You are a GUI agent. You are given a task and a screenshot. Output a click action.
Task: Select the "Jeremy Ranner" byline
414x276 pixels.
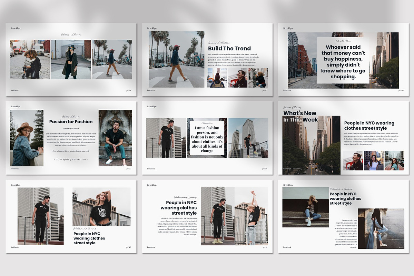70,128
